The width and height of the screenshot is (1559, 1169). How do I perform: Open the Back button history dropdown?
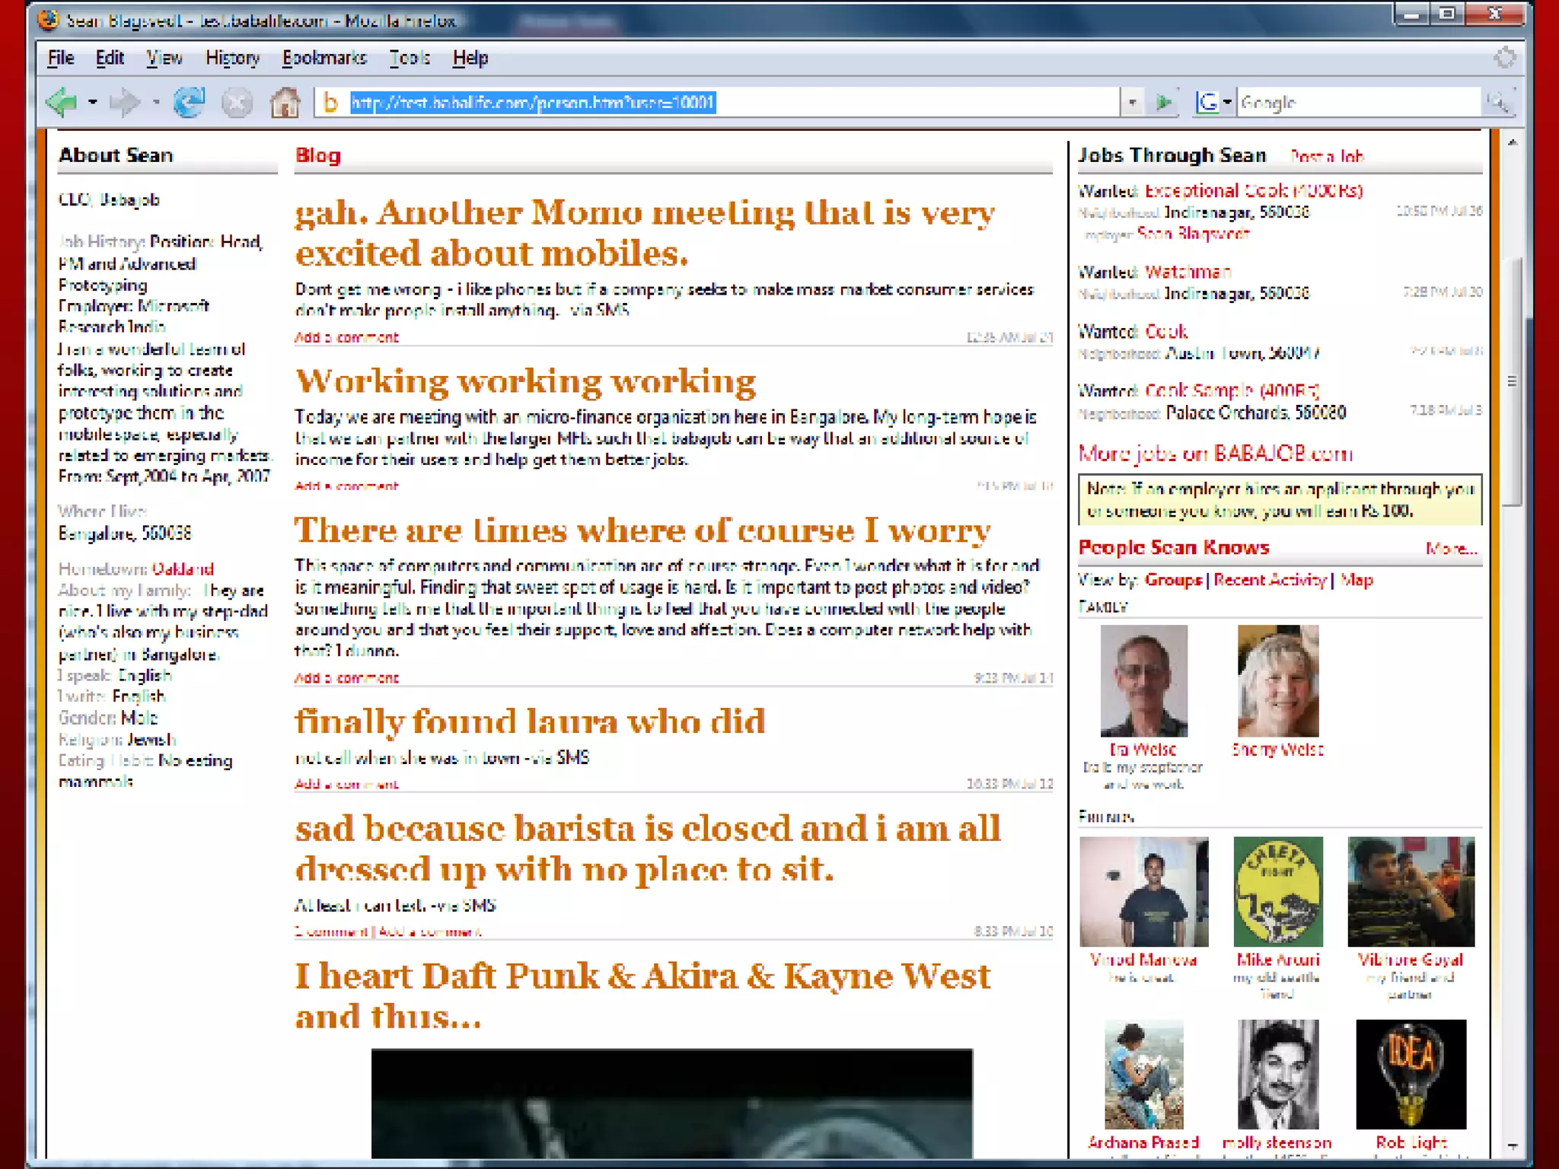pyautogui.click(x=93, y=102)
